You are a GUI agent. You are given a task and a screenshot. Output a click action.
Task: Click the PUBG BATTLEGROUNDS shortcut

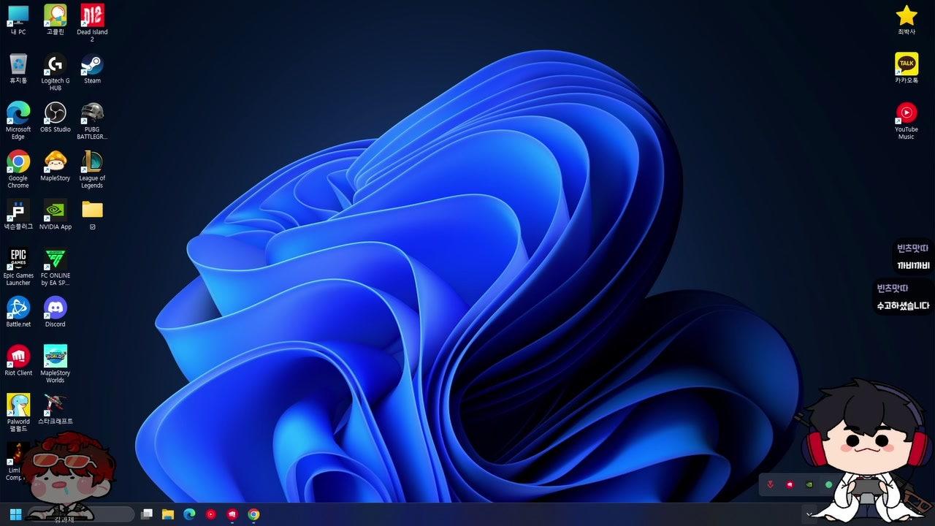coord(92,121)
